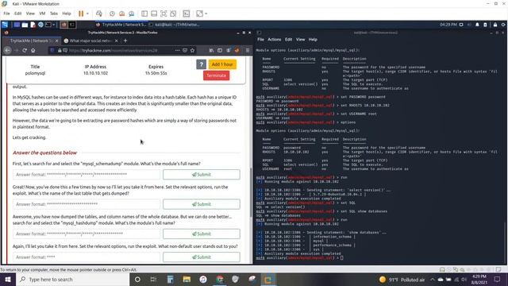Save page to Pocket icon
The width and height of the screenshot is (508, 286).
tap(185, 50)
